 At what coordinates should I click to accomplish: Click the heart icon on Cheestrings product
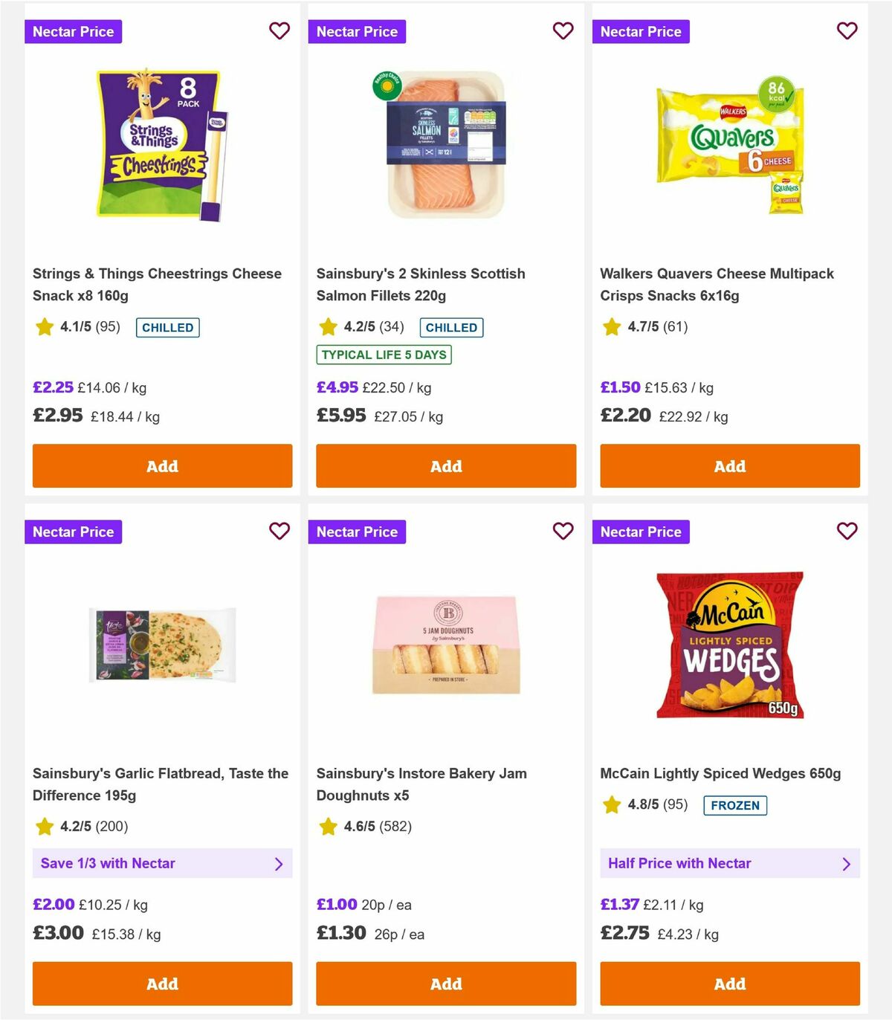(x=279, y=31)
